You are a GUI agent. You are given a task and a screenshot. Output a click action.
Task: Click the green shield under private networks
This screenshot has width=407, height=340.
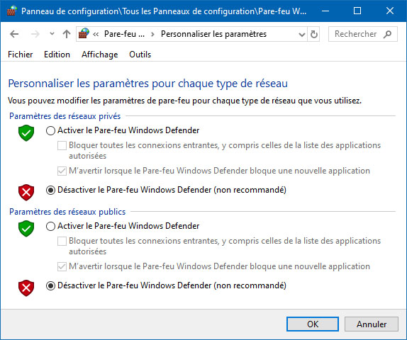(x=26, y=132)
